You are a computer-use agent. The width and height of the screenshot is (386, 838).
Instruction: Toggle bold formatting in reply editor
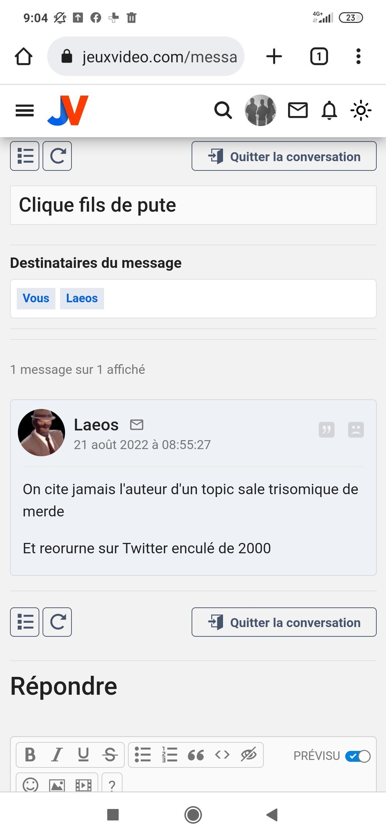click(x=30, y=755)
